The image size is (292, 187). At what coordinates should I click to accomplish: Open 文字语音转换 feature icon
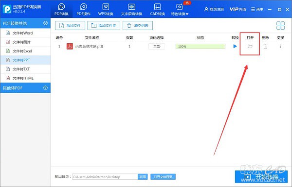tap(132, 7)
